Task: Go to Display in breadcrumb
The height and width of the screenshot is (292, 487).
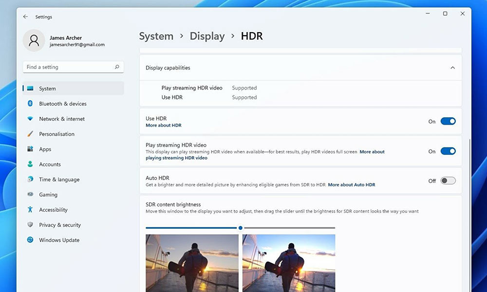Action: 207,36
